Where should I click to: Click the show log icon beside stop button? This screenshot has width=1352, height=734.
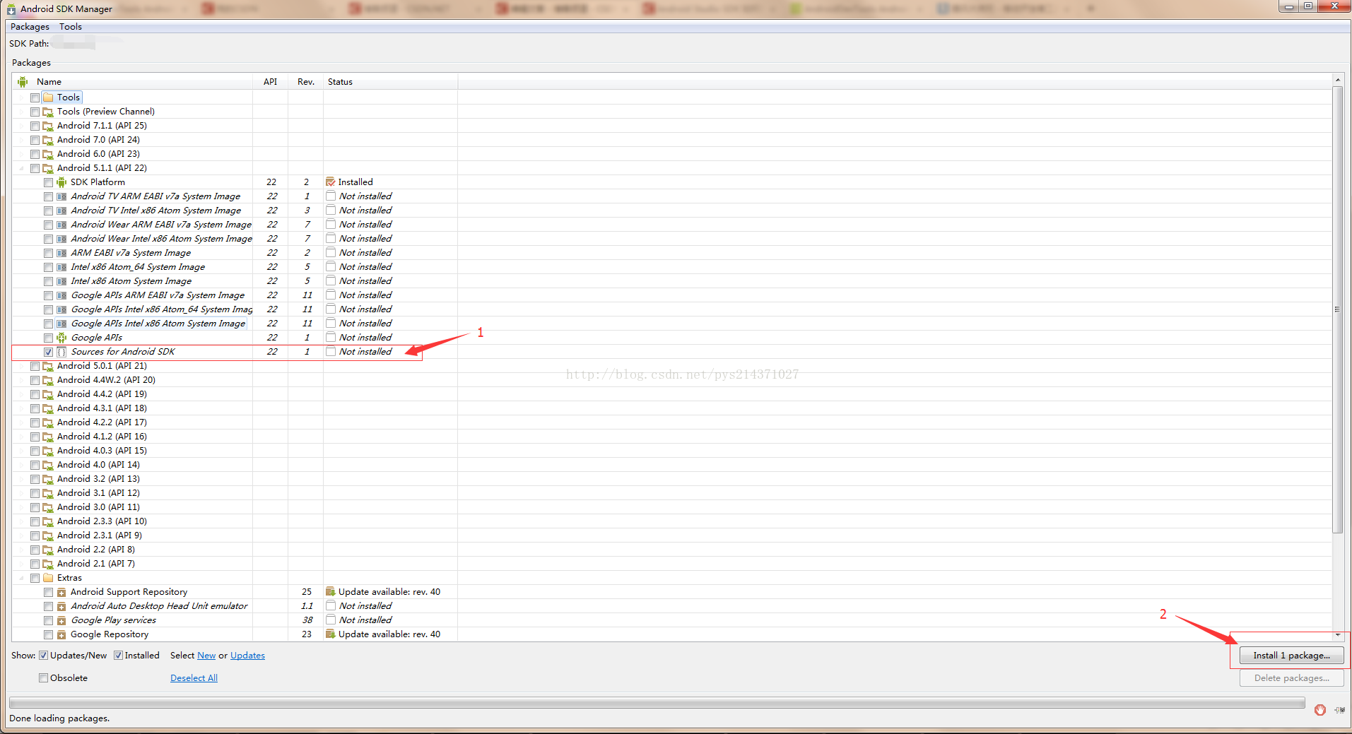point(1339,710)
